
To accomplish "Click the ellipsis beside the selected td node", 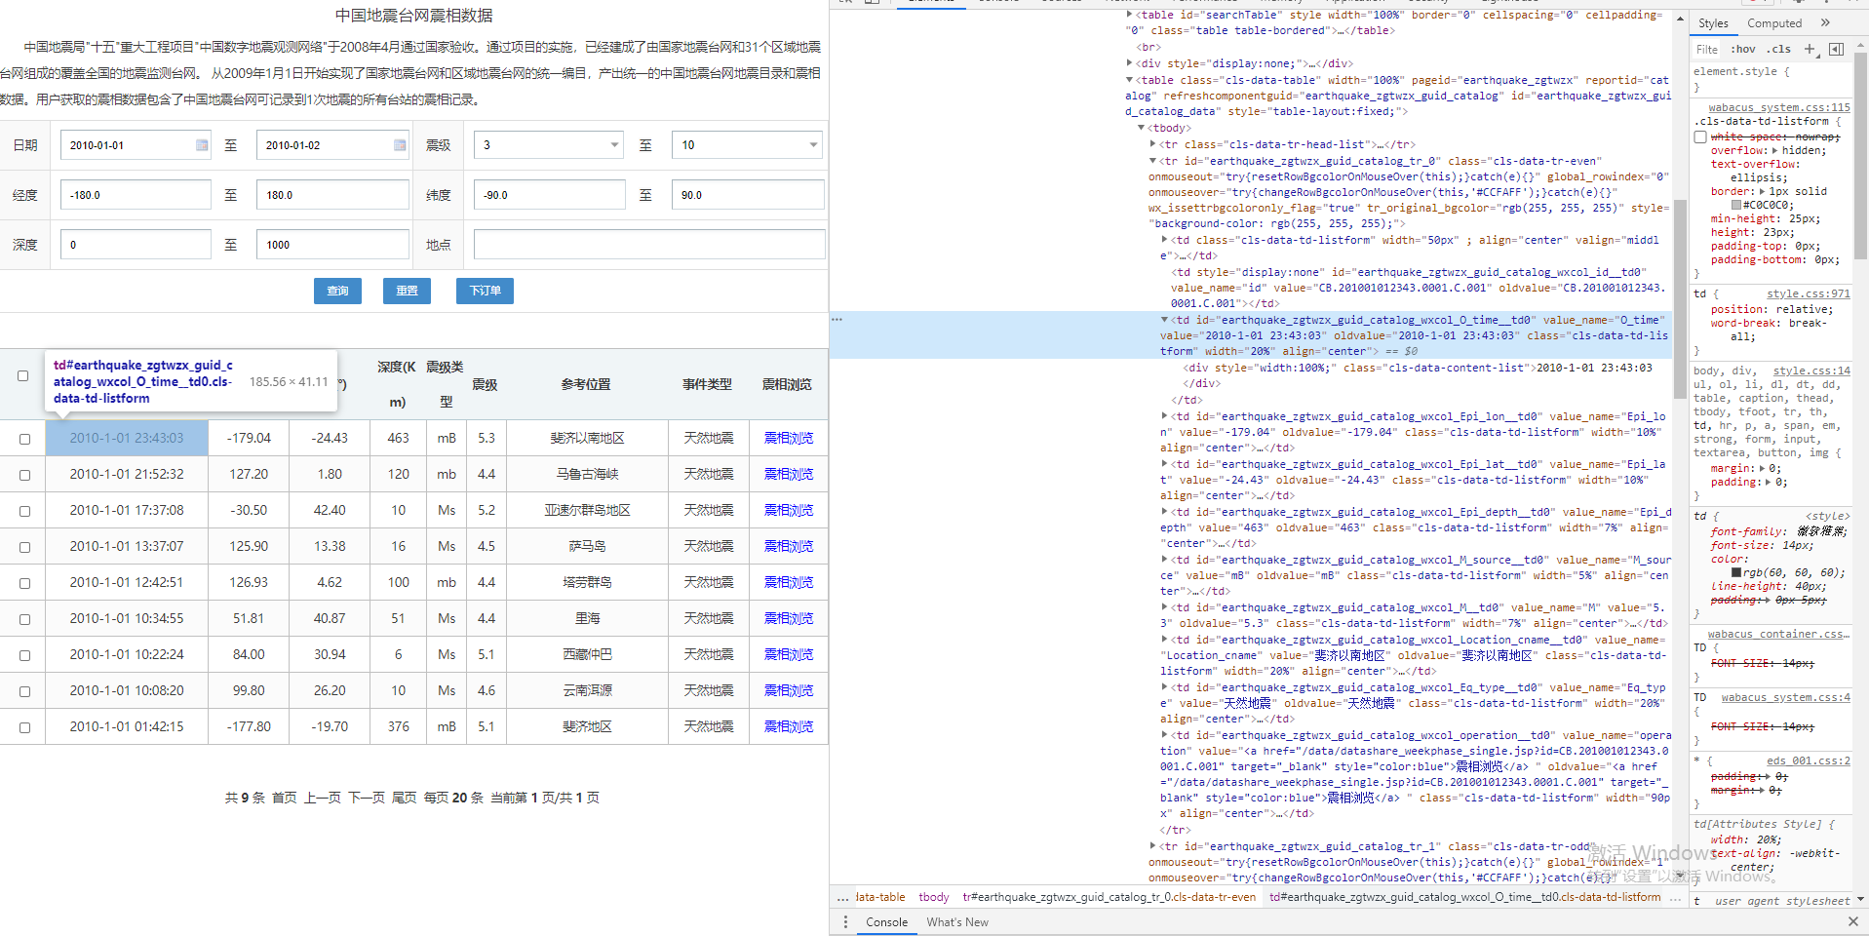I will [x=837, y=320].
